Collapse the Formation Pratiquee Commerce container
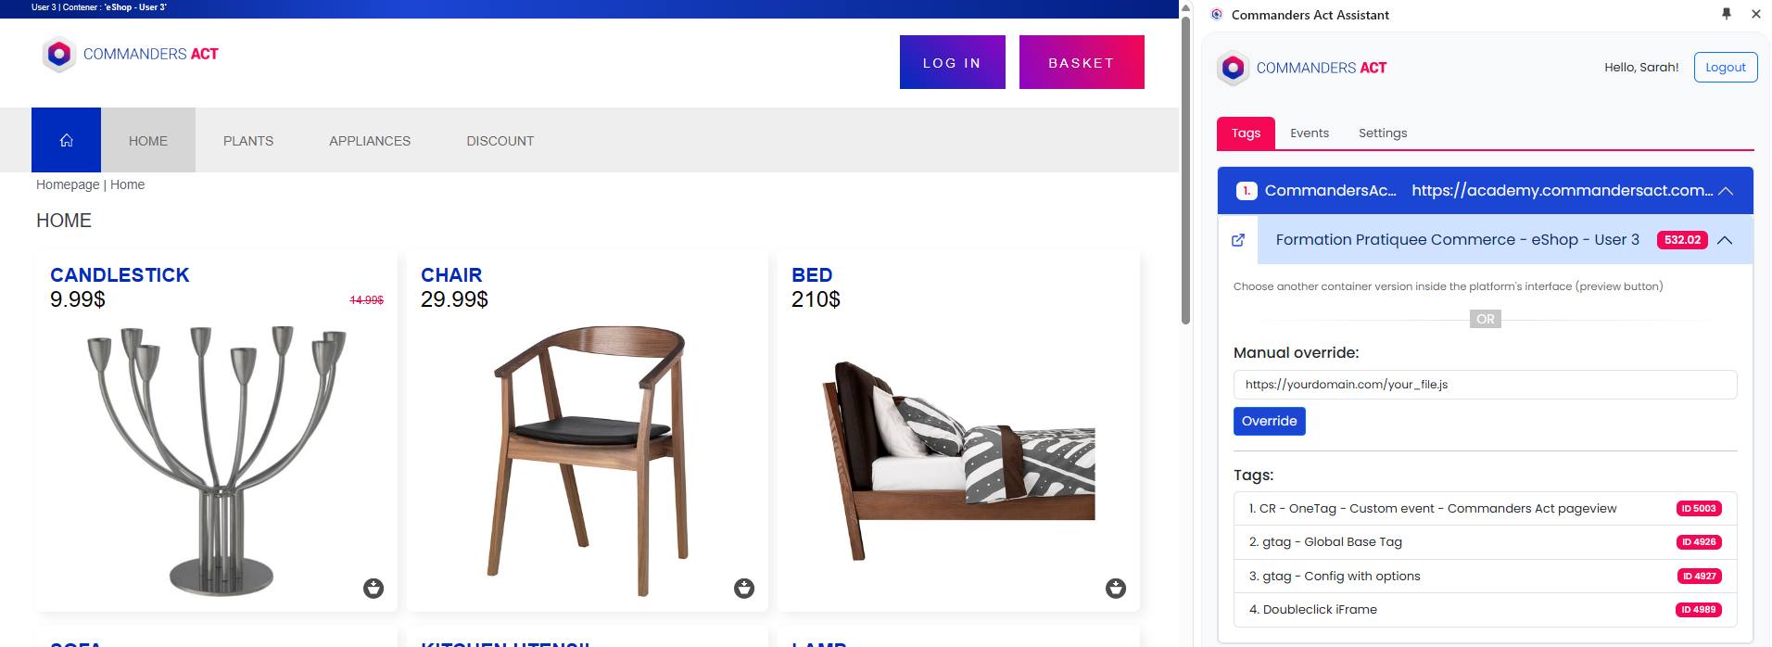 pyautogui.click(x=1725, y=240)
